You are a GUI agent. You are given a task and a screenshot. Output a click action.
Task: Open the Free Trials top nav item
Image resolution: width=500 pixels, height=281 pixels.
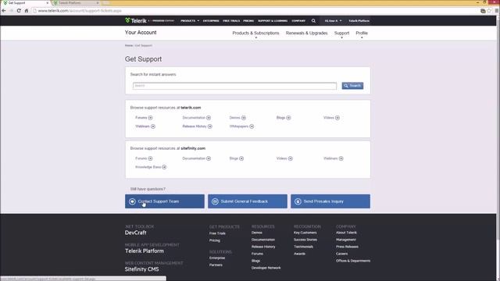tap(231, 21)
